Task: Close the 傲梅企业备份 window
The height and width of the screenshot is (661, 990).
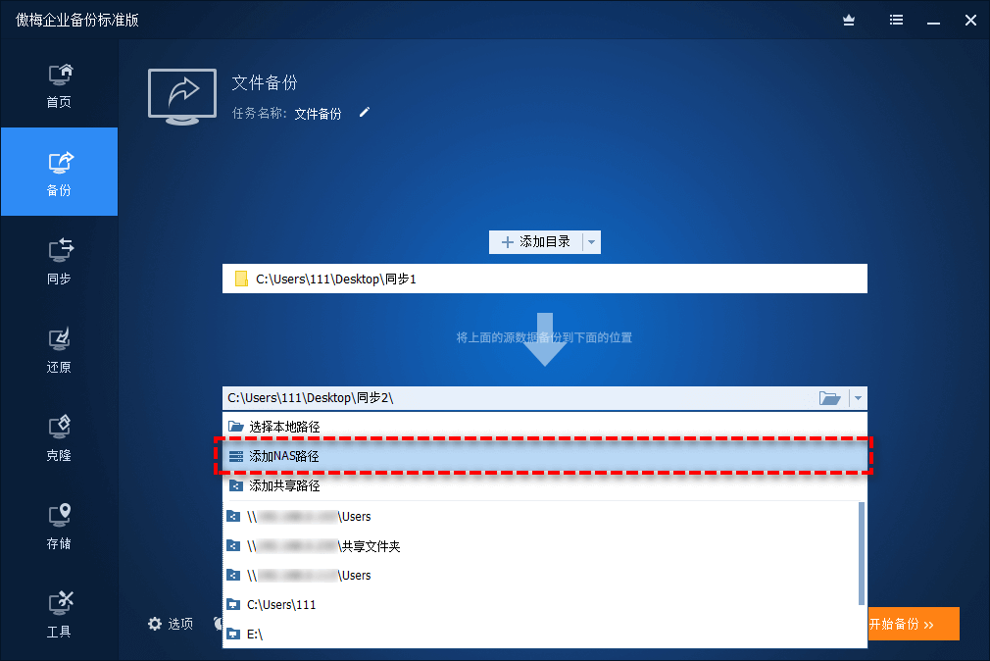Action: tap(971, 21)
